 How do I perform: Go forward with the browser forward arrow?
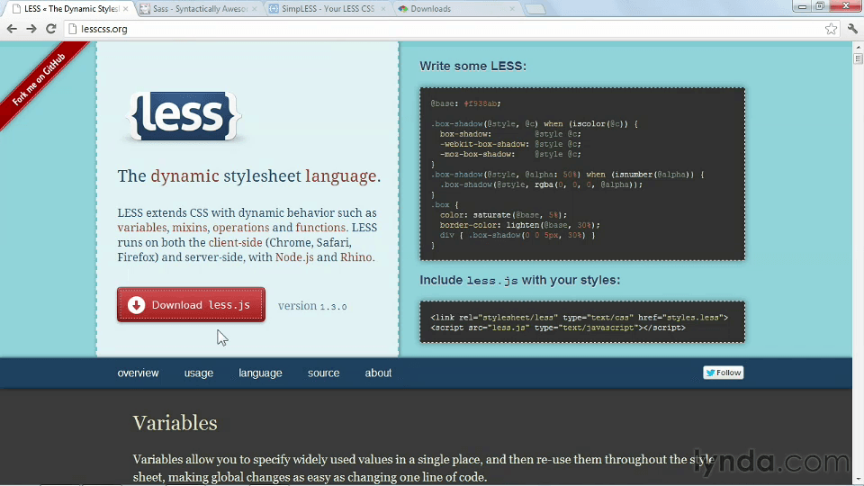point(31,29)
